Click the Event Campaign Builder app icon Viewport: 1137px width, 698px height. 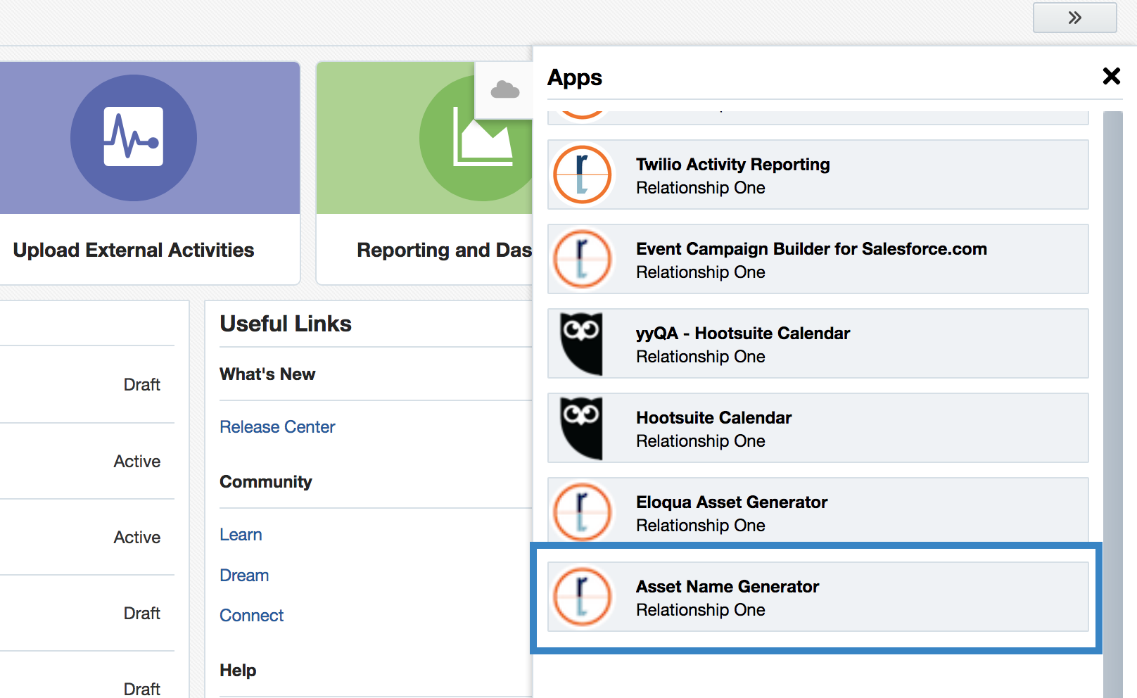click(582, 259)
